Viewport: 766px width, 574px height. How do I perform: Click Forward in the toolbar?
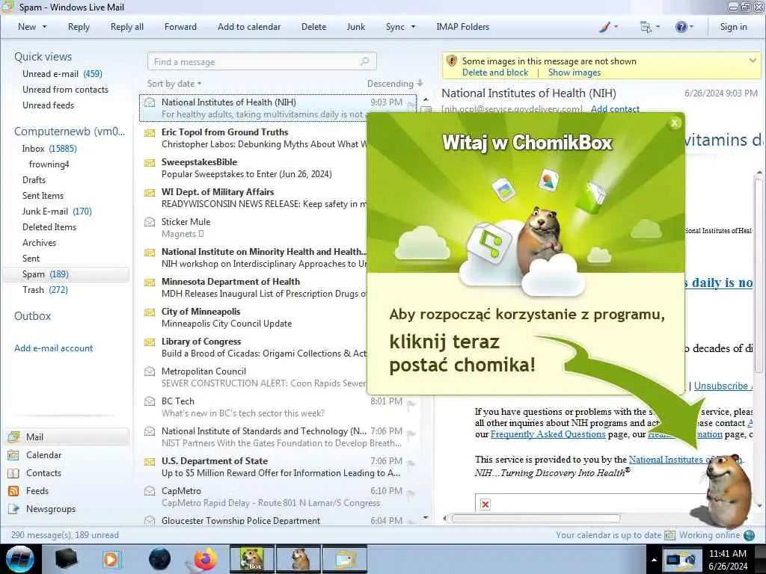click(x=180, y=27)
